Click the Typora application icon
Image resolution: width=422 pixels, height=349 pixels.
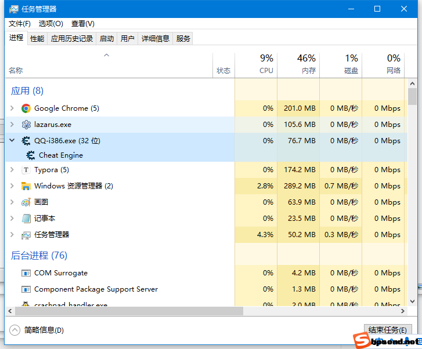(x=26, y=170)
